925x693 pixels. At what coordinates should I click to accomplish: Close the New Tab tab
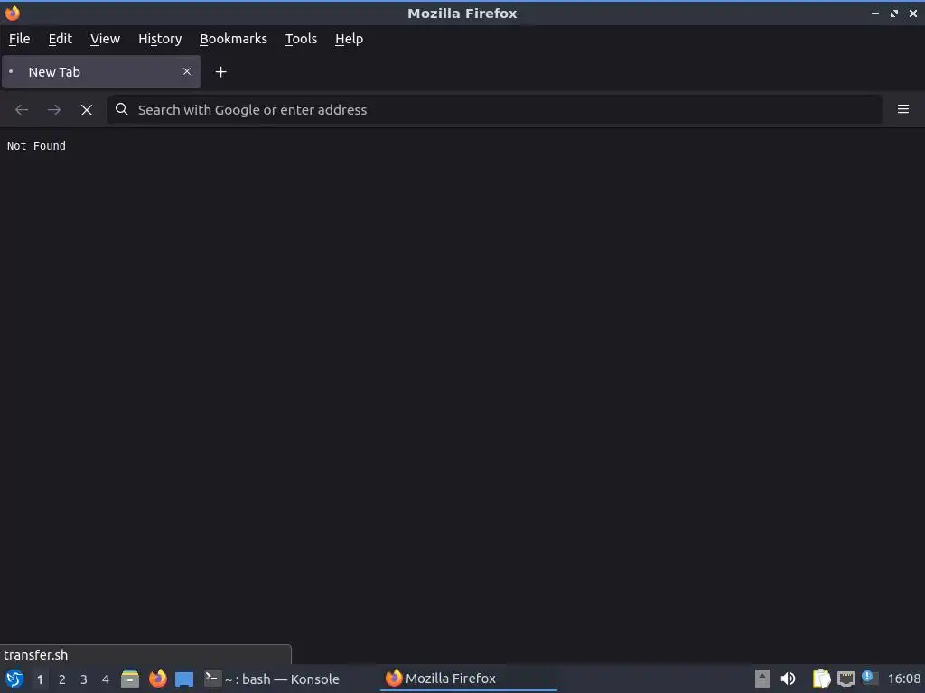click(187, 71)
